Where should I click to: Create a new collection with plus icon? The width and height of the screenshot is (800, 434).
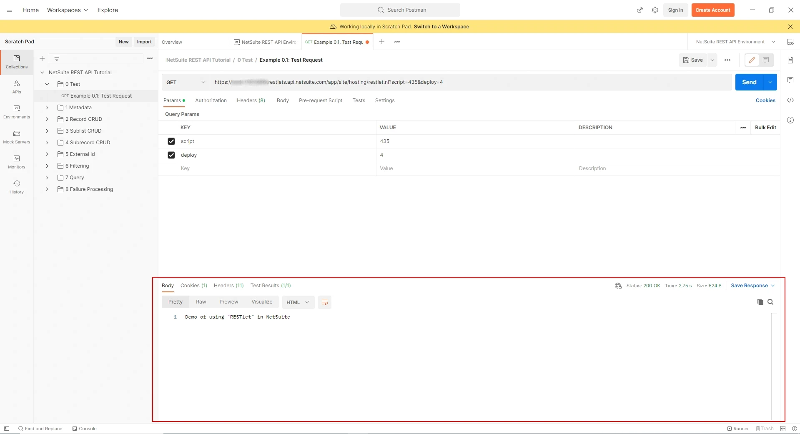click(42, 58)
